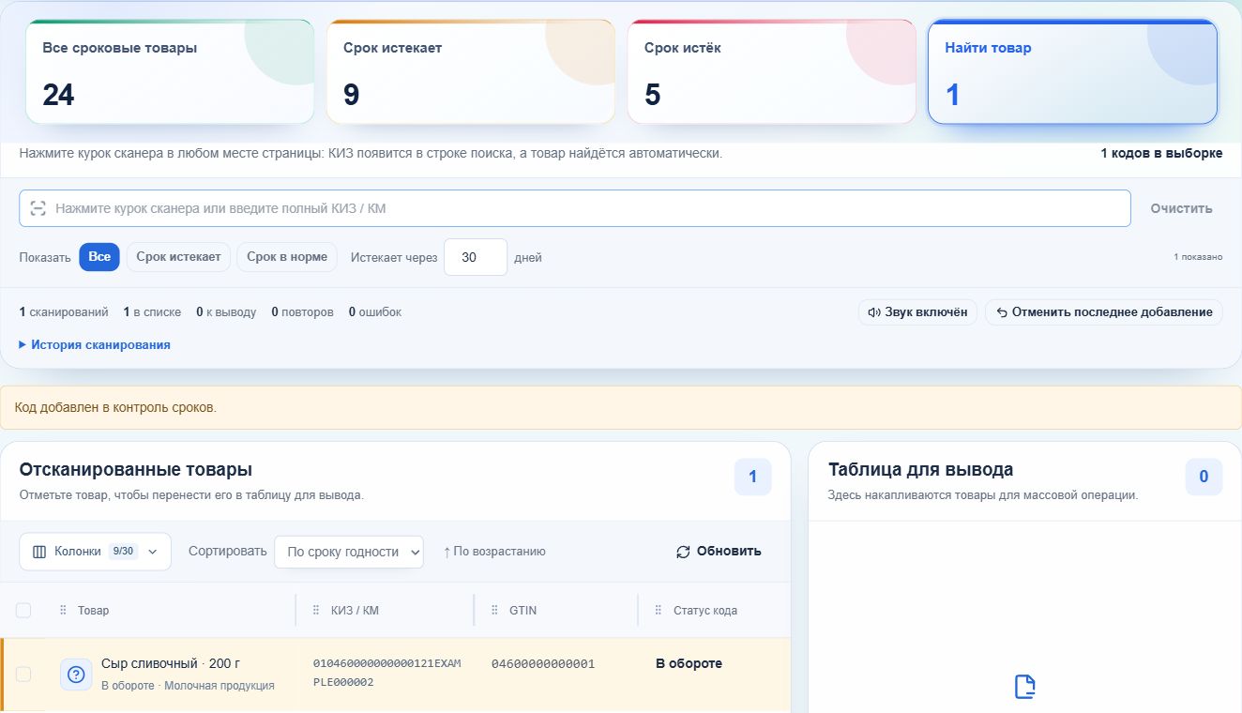
Task: Click output table count badge 0
Action: point(1204,477)
